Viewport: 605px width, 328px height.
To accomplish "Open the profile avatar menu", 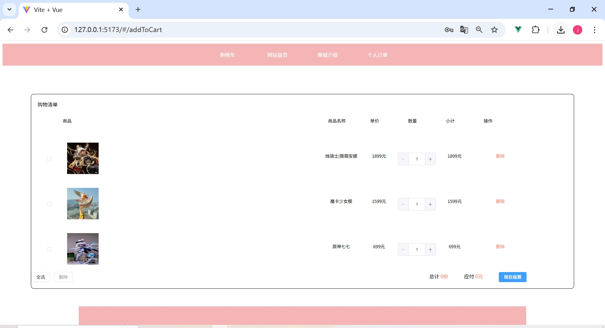I will click(578, 30).
